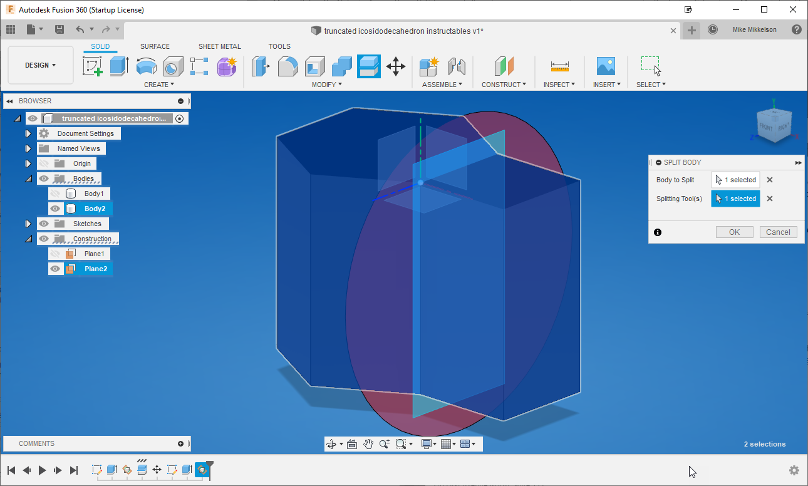Show Body1 using its visibility eye
The width and height of the screenshot is (808, 486).
click(x=55, y=193)
